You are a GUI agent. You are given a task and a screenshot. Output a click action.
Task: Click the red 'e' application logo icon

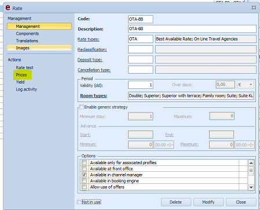pyautogui.click(x=8, y=8)
